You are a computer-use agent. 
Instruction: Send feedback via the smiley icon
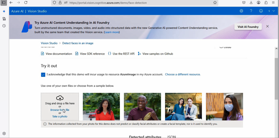click(x=261, y=11)
